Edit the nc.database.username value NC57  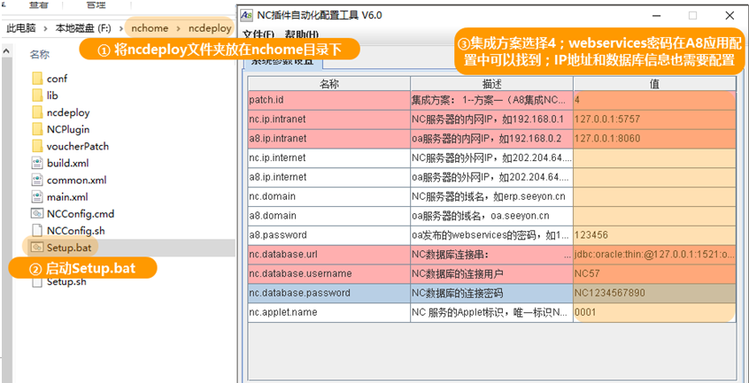coord(654,274)
